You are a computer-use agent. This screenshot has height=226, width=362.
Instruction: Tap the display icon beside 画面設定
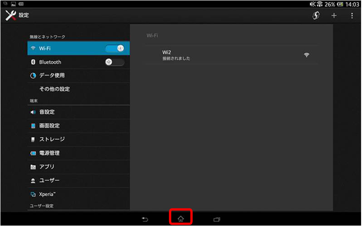pyautogui.click(x=33, y=126)
